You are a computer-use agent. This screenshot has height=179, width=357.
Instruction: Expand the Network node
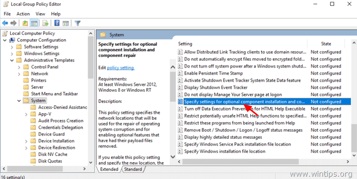19,74
